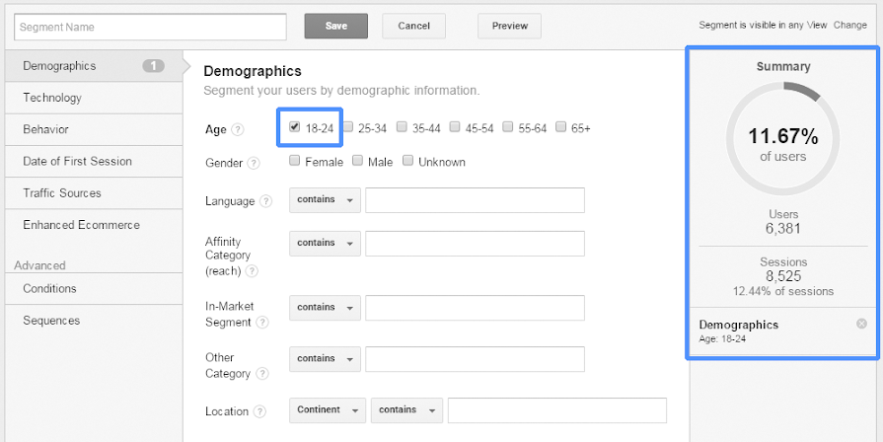Click the Affinity Category help icon
The width and height of the screenshot is (883, 442).
(253, 271)
